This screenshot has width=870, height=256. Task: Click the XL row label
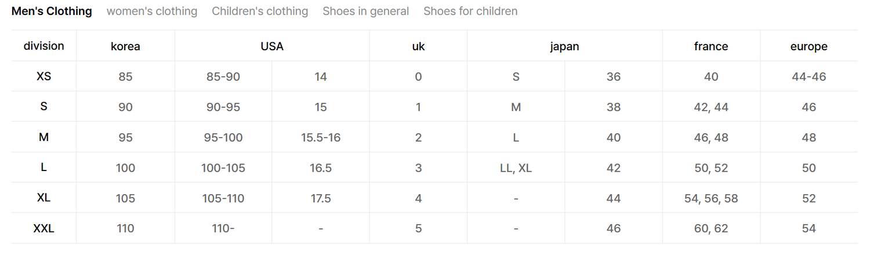(44, 198)
